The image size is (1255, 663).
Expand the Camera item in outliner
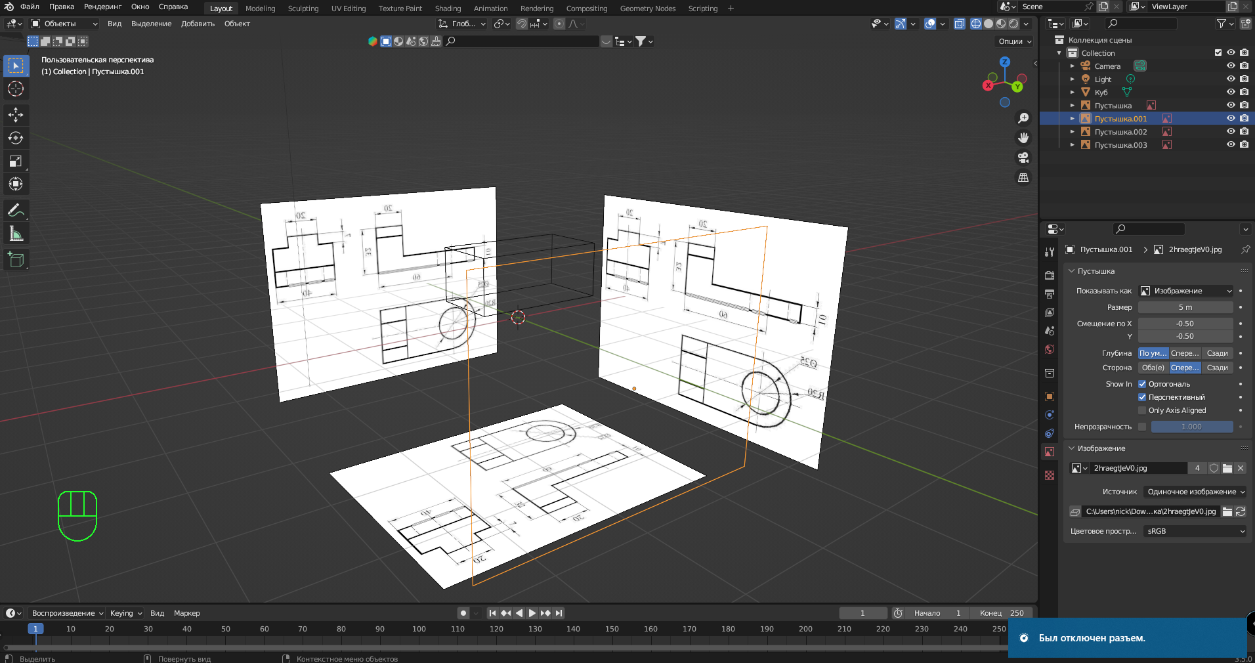click(1073, 66)
